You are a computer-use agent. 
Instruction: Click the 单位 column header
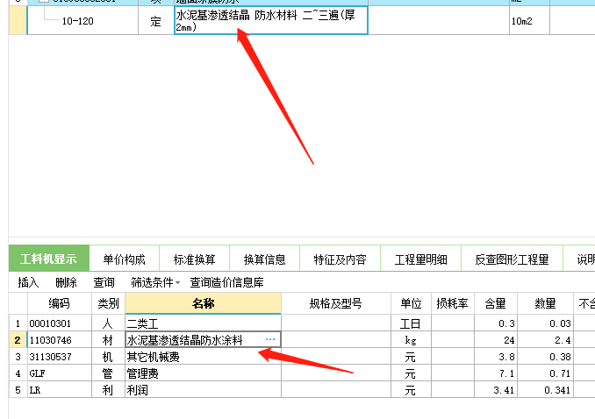[x=411, y=303]
